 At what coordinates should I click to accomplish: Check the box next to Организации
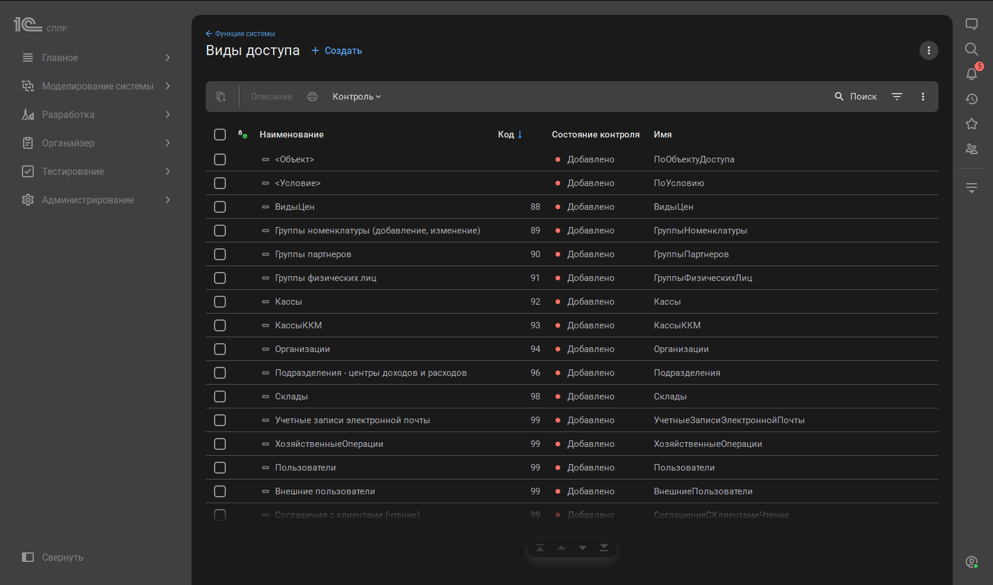click(x=220, y=349)
